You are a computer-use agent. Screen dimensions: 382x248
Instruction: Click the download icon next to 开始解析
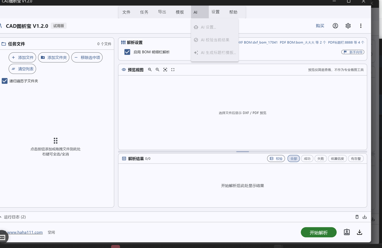360,232
